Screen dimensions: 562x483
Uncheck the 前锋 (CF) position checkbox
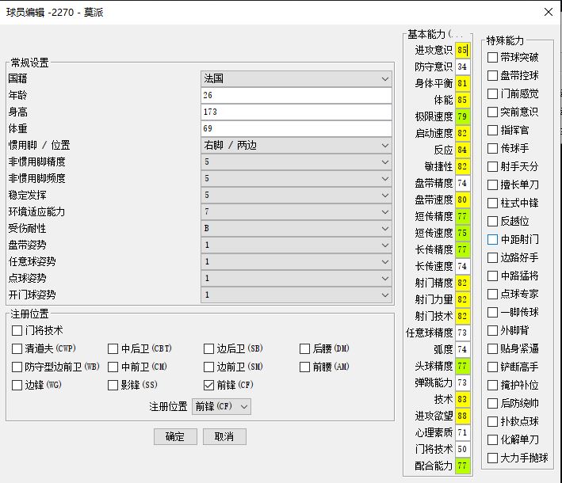coord(209,386)
